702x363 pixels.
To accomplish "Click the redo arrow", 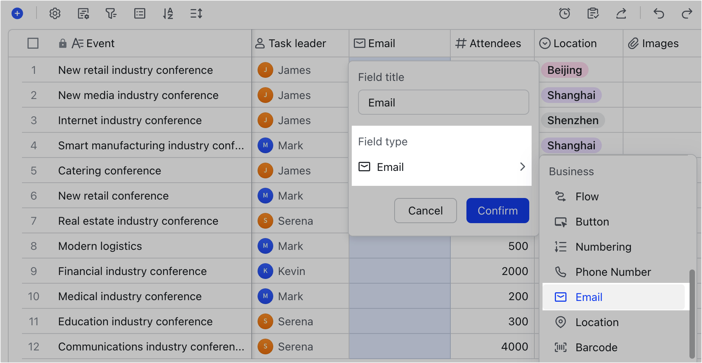I will (x=687, y=14).
